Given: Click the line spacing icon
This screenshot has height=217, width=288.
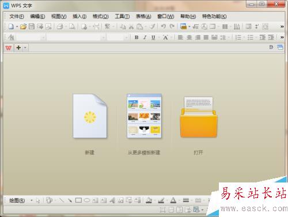Looking at the screenshot, I should tap(223, 37).
